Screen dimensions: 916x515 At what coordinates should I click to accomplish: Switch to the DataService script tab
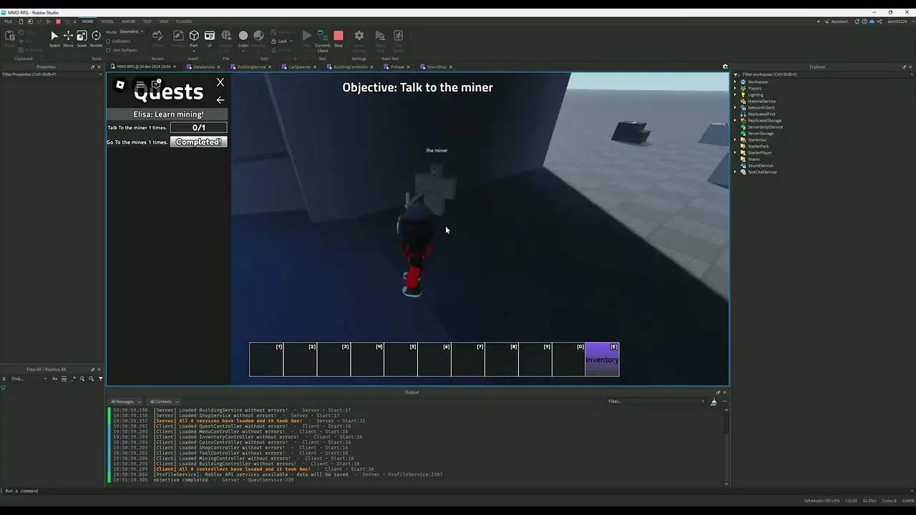click(203, 67)
